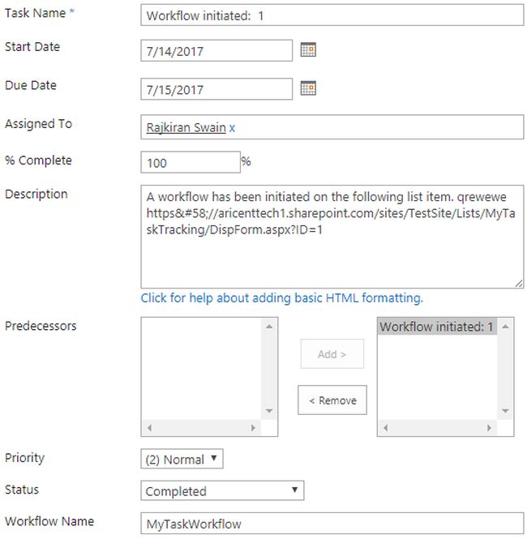This screenshot has height=539, width=527.
Task: Focus the % Complete input box
Action: click(x=190, y=163)
